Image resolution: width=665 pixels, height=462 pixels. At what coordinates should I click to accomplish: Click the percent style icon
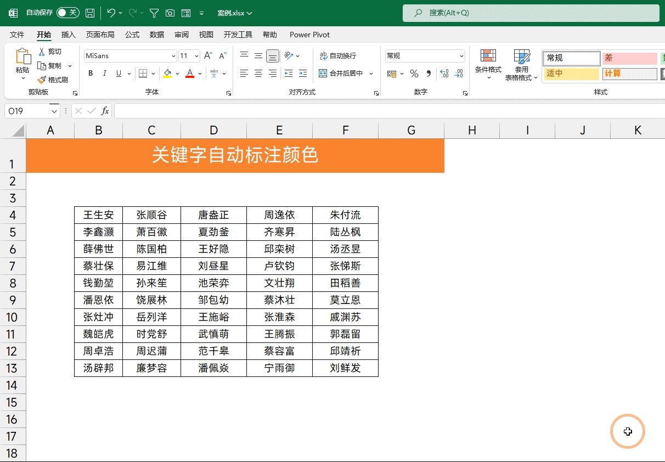pos(414,73)
